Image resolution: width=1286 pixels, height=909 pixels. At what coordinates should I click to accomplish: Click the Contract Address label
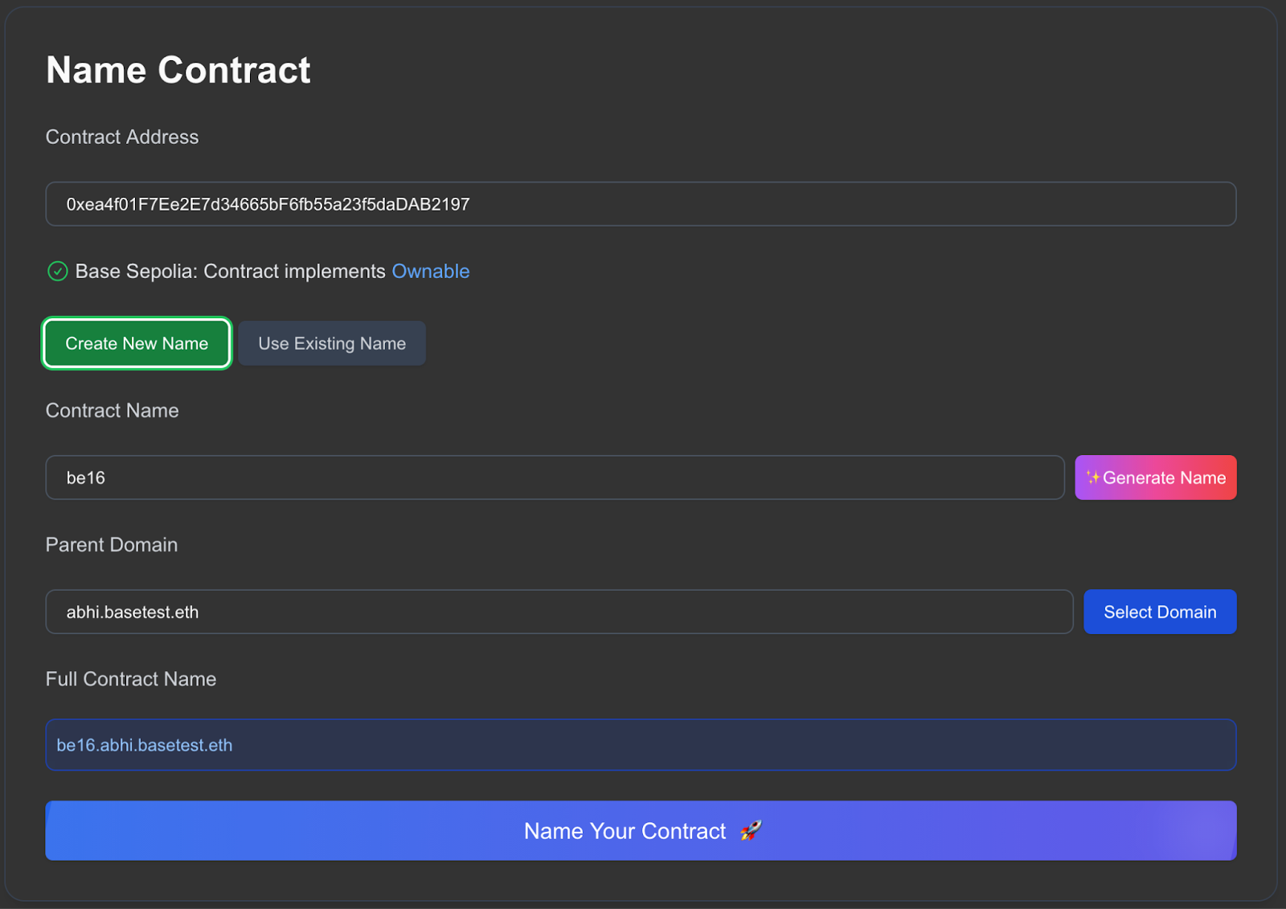tap(122, 137)
